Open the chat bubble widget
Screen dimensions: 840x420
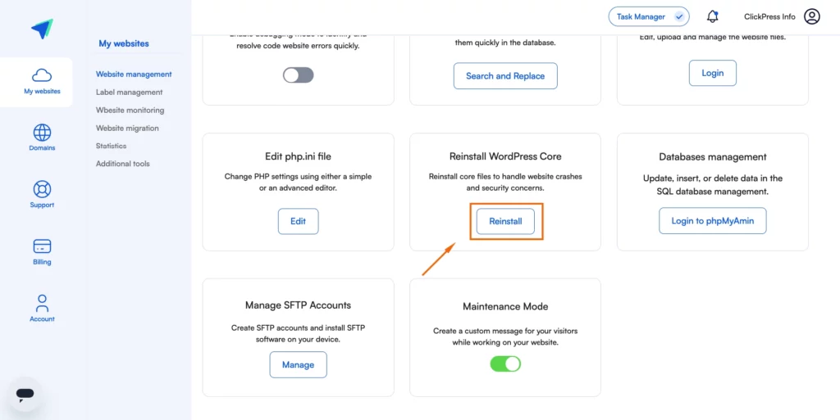pos(25,395)
